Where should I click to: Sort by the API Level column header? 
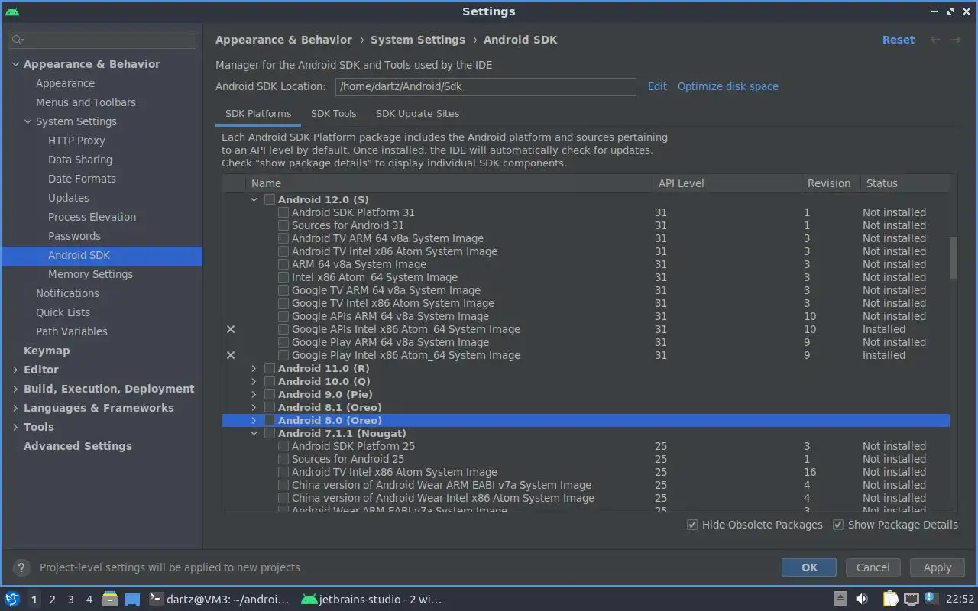(x=727, y=183)
